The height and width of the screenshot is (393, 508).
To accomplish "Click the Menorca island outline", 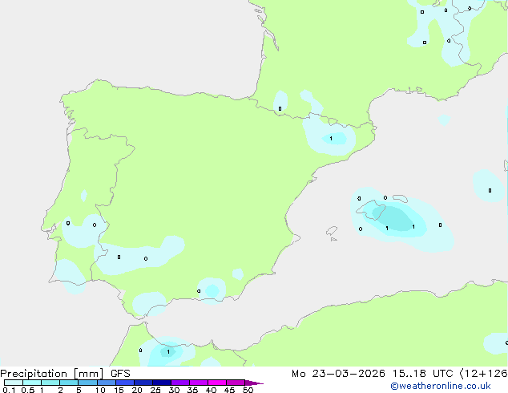I will tap(401, 198).
